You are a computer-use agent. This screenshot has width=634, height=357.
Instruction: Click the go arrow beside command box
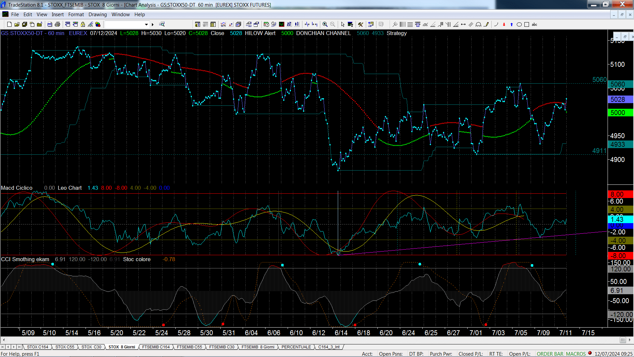coord(153,24)
